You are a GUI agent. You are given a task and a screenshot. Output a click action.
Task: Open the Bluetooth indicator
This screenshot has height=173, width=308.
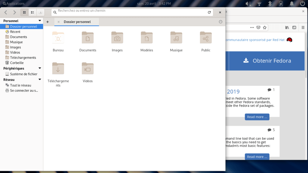[x=270, y=4]
